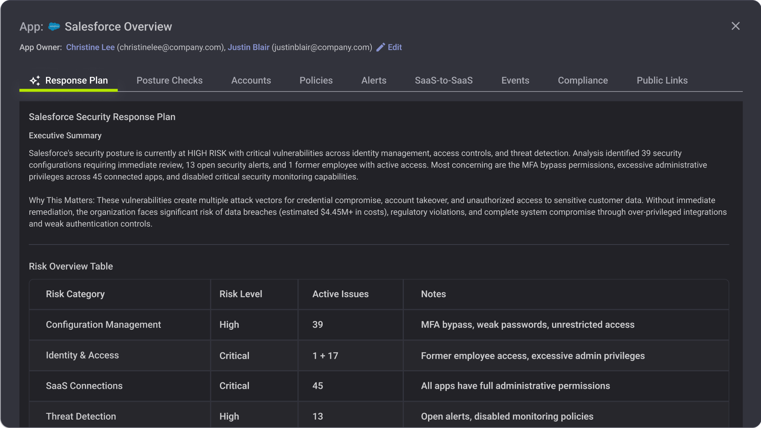
Task: Open the Accounts tab
Action: pyautogui.click(x=251, y=80)
